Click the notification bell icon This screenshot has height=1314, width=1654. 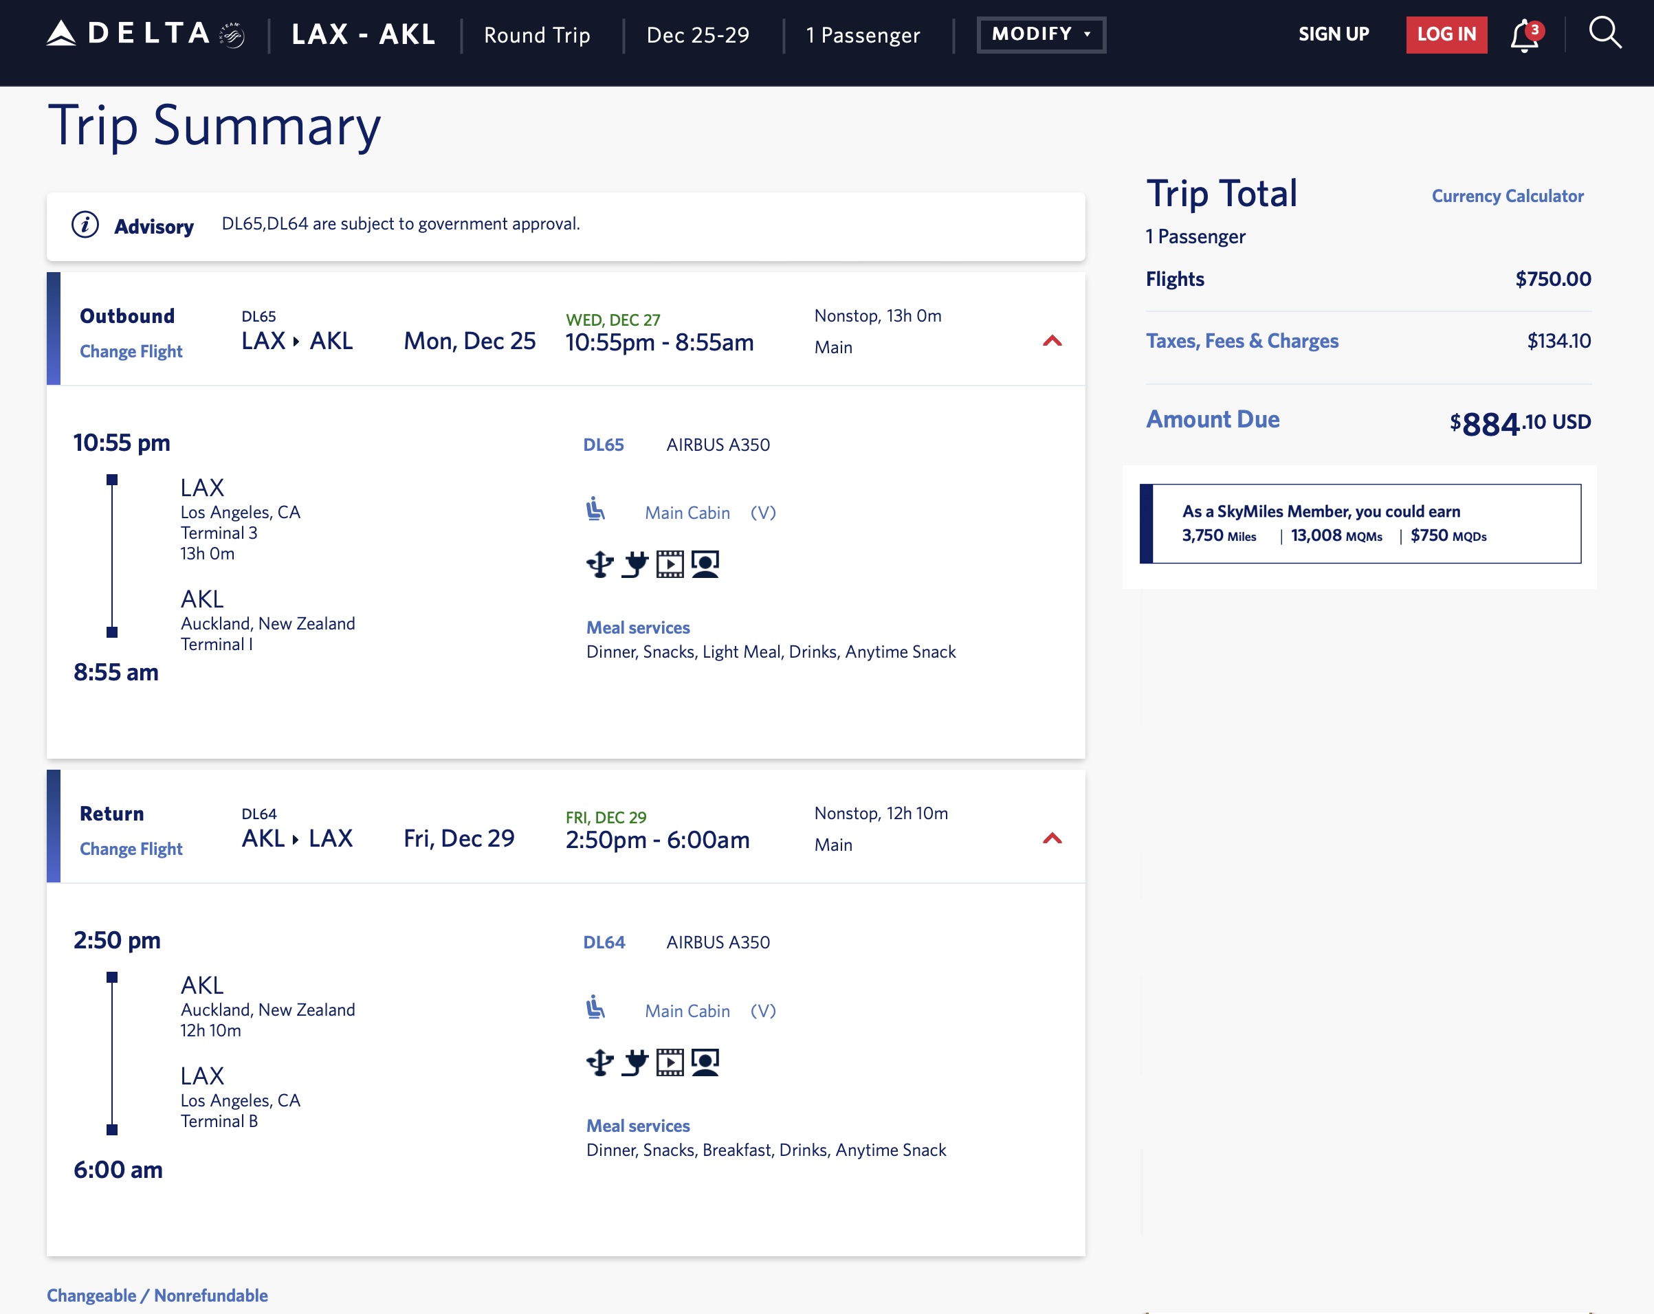click(1524, 35)
